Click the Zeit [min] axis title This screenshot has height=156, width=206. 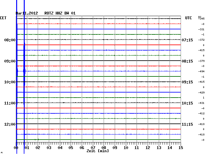click(98, 151)
